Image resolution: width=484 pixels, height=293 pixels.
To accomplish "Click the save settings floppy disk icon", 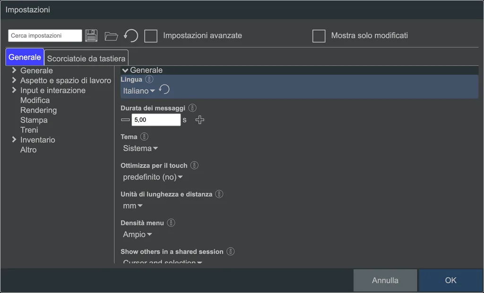I will tap(91, 36).
